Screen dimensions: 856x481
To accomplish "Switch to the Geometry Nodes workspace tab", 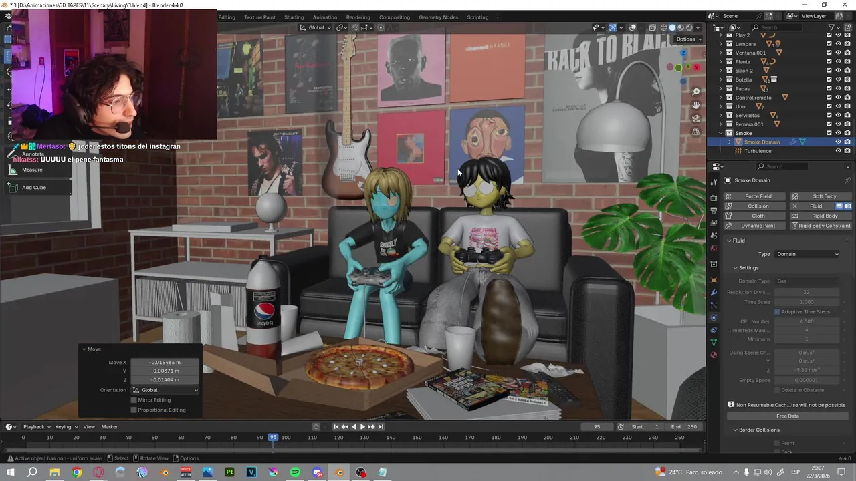I will (439, 17).
